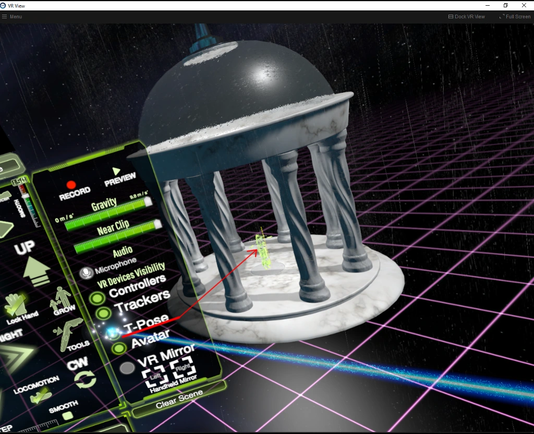Enable the VR Mirror toggle
Screen dimensions: 534x434
pos(127,368)
